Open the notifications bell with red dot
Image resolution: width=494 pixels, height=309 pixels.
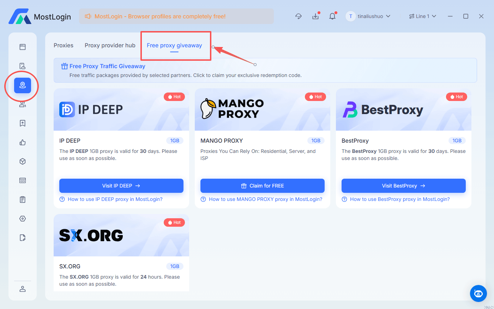click(332, 16)
